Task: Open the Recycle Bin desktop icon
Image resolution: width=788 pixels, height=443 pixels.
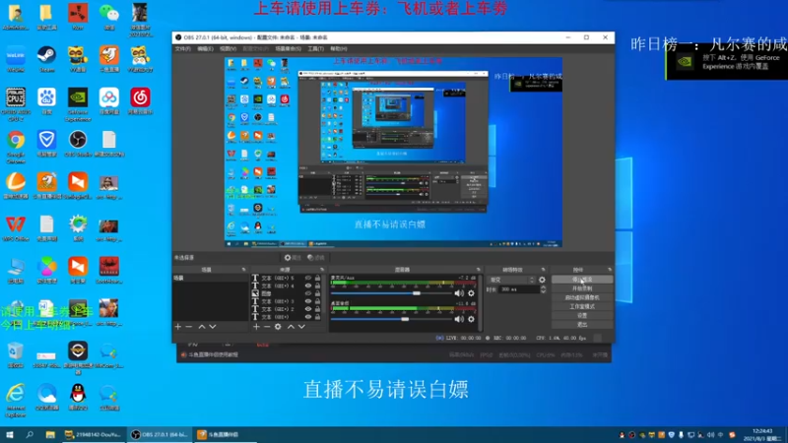Action: point(16,355)
